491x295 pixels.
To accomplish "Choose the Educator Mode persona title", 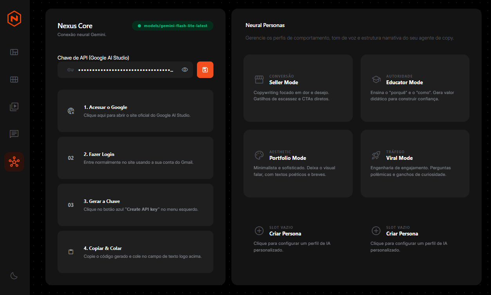I will coord(404,83).
